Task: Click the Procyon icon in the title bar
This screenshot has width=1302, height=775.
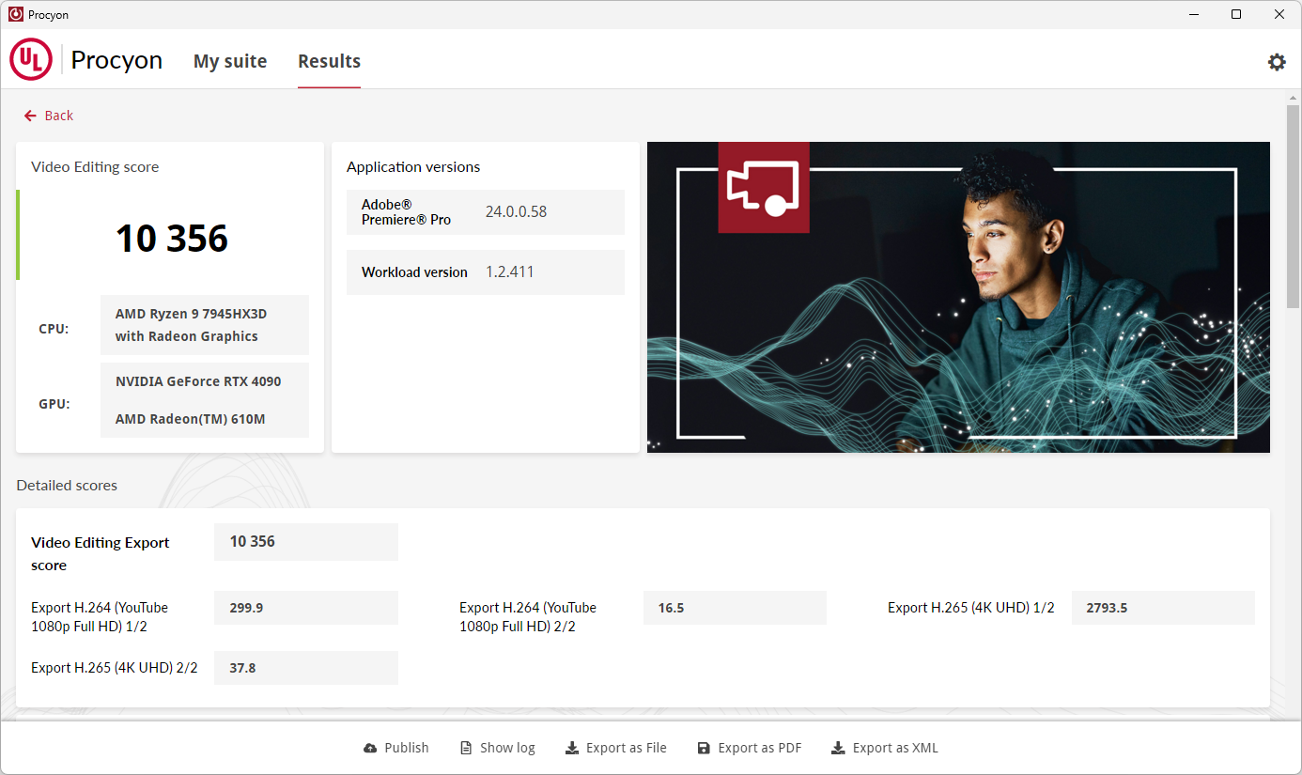Action: [15, 15]
